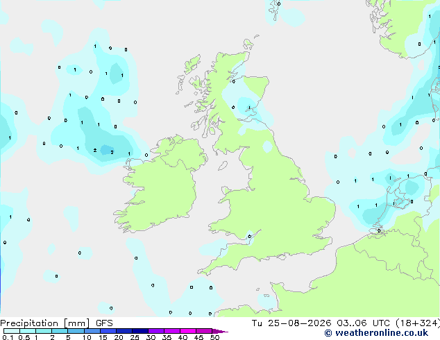Pick the lightest legend swatch between 0.1 and 0.5
Image resolution: width=440 pixels, height=340 pixels.
tap(12, 331)
